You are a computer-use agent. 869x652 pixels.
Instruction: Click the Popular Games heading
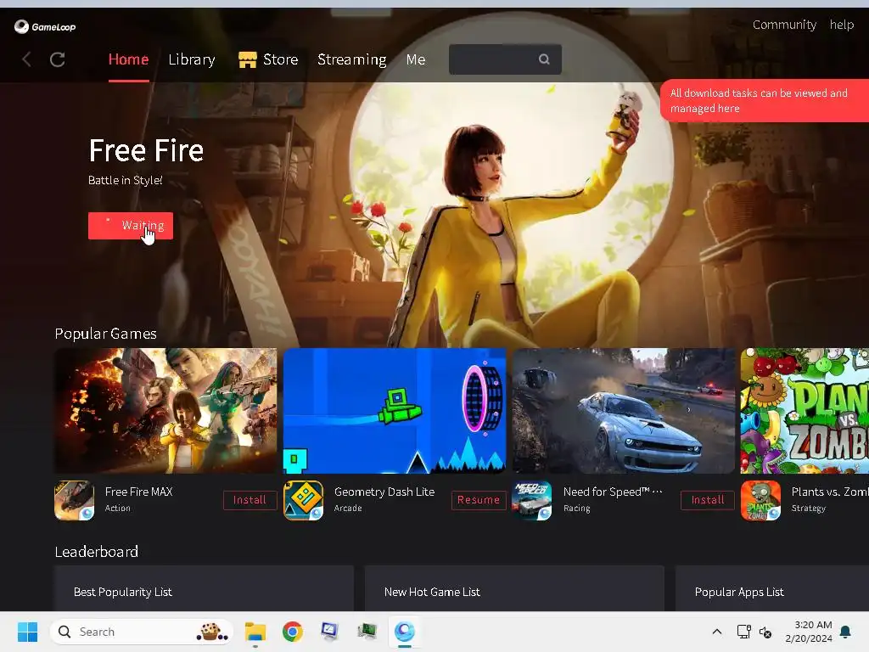point(106,334)
